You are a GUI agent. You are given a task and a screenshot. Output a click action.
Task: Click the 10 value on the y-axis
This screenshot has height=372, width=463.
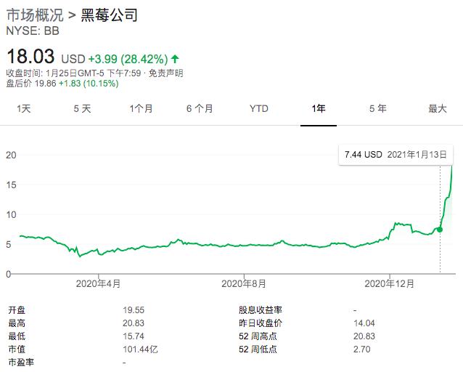[11, 214]
